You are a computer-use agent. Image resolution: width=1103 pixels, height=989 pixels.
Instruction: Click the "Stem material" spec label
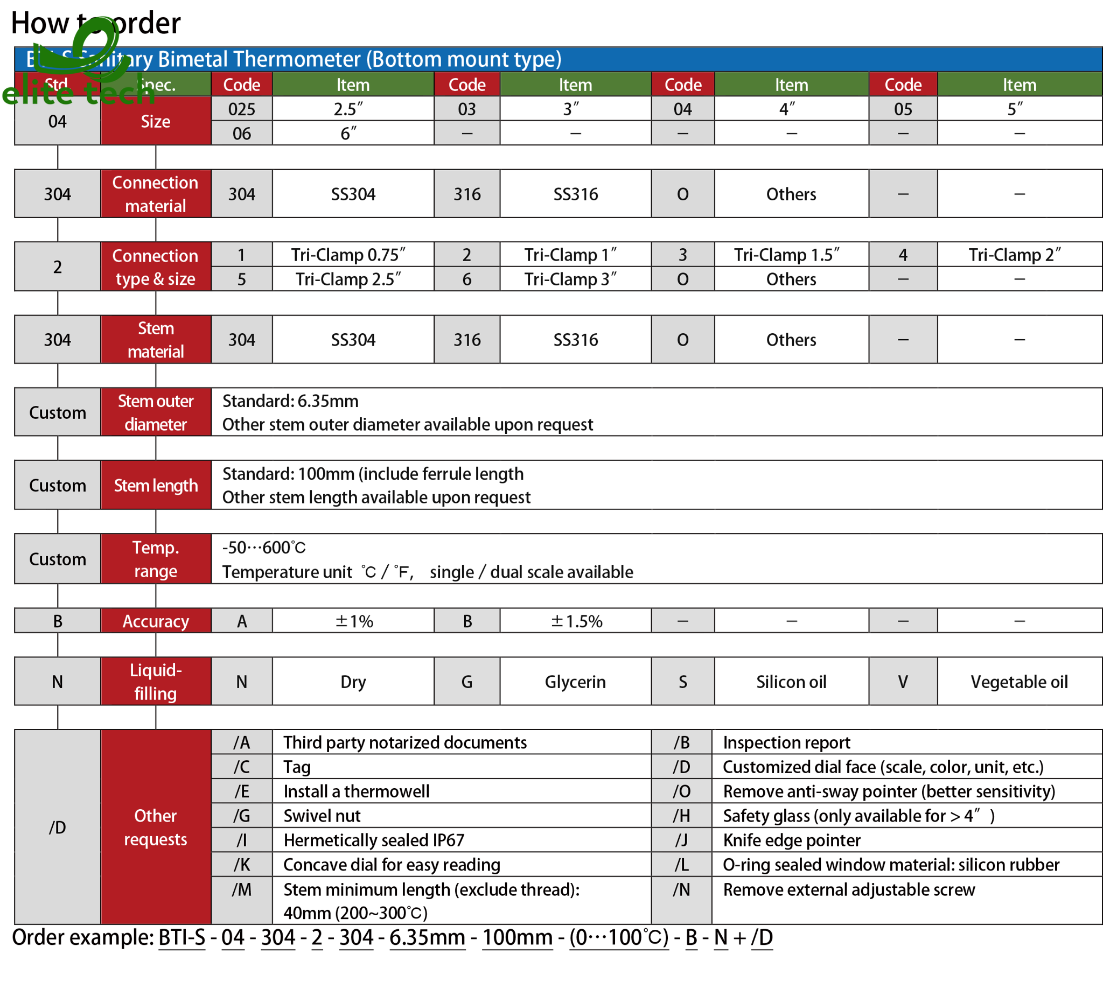point(156,340)
